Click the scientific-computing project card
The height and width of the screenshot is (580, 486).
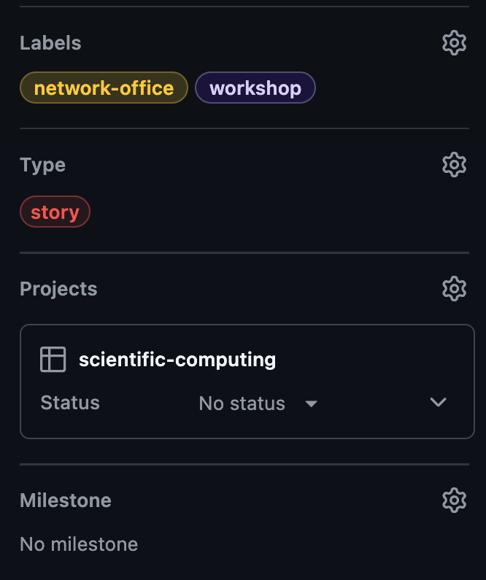[247, 382]
